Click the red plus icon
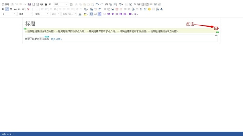This screenshot has width=243, height=136. click(117, 9)
